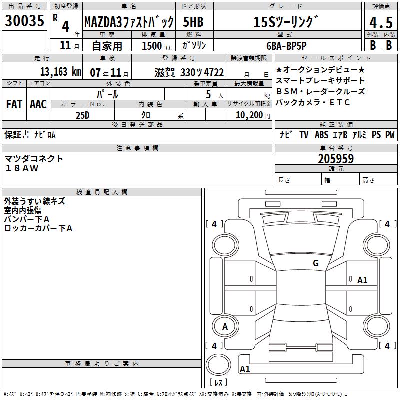Click spare tire circle above レス label
The height and width of the screenshot is (400, 400).
(x=218, y=365)
